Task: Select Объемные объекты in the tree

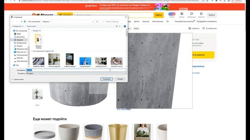Action: (21, 49)
